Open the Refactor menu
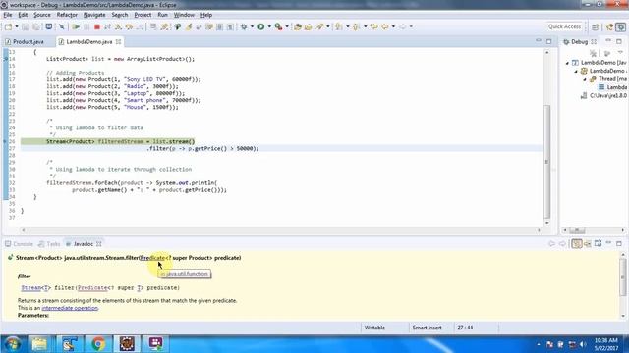The image size is (629, 353). coord(67,15)
